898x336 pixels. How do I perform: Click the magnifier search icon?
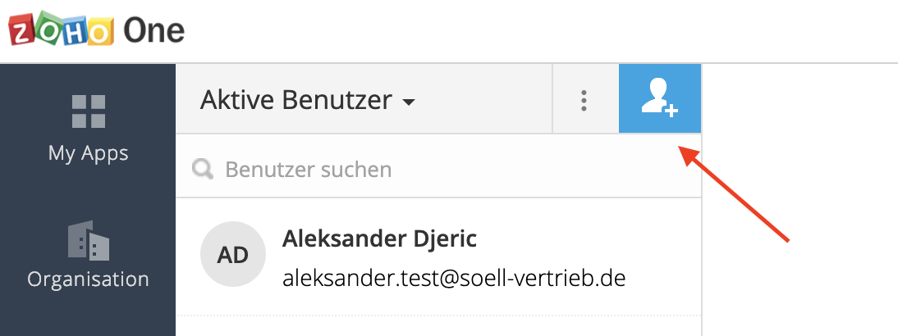point(202,169)
